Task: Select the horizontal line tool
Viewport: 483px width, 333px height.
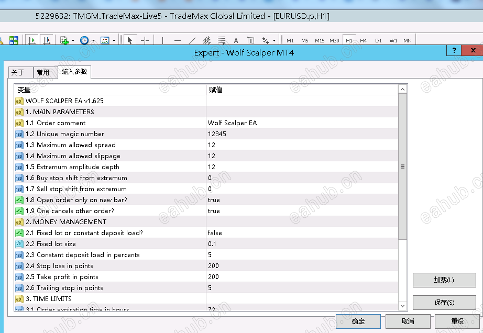Action: (178, 40)
